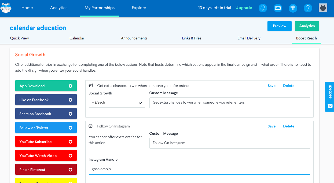Delete the referral action

click(x=289, y=86)
